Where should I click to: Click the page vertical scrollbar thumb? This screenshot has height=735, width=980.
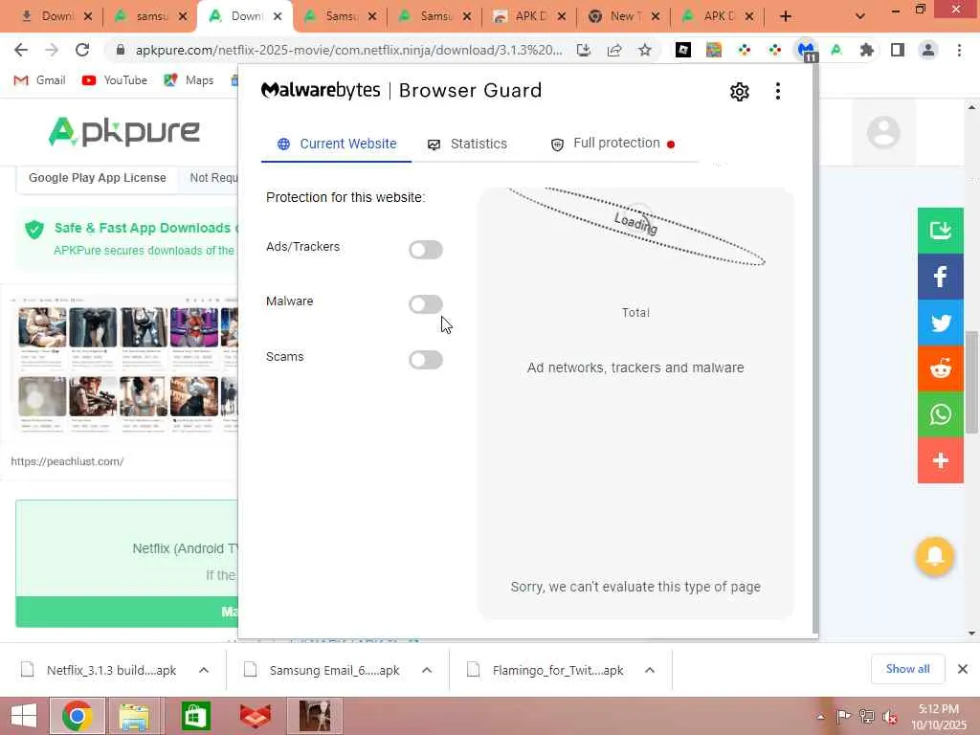(x=971, y=381)
